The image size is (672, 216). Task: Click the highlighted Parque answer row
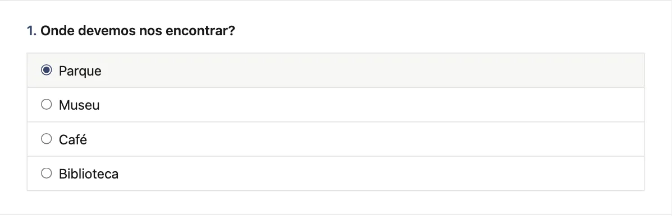tap(336, 71)
